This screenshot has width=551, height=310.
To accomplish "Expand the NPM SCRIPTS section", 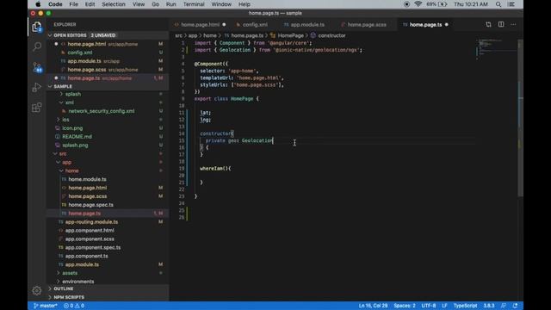I will pyautogui.click(x=108, y=297).
